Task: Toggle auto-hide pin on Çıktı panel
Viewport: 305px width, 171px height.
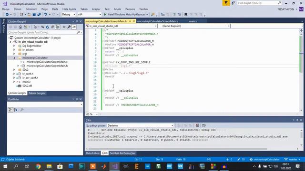Action: pos(297,120)
